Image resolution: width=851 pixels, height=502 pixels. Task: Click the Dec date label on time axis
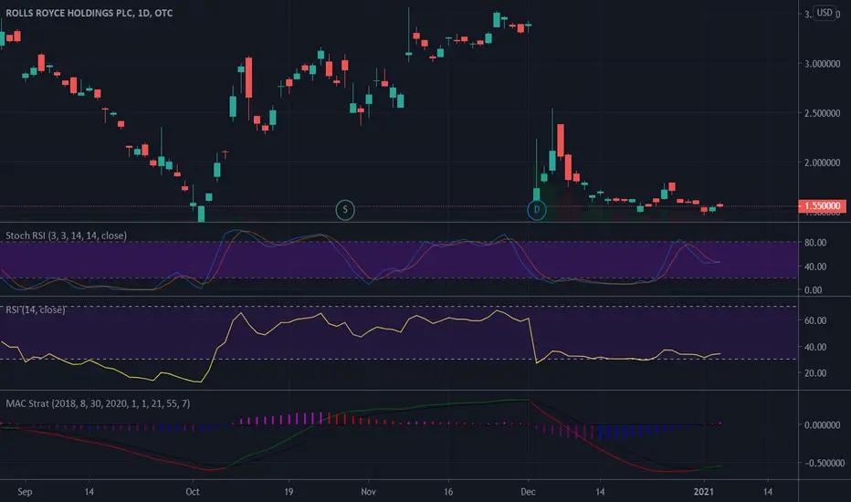pyautogui.click(x=528, y=492)
